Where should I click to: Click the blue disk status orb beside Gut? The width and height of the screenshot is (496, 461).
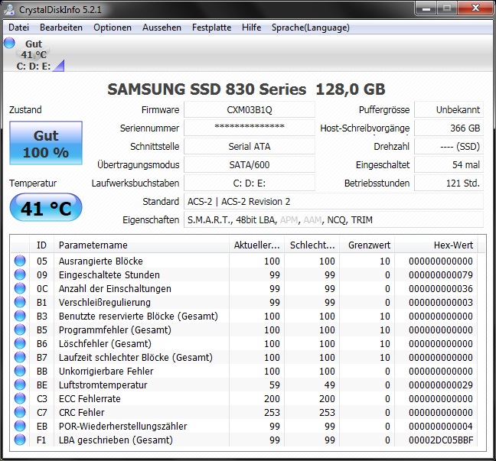[x=9, y=43]
